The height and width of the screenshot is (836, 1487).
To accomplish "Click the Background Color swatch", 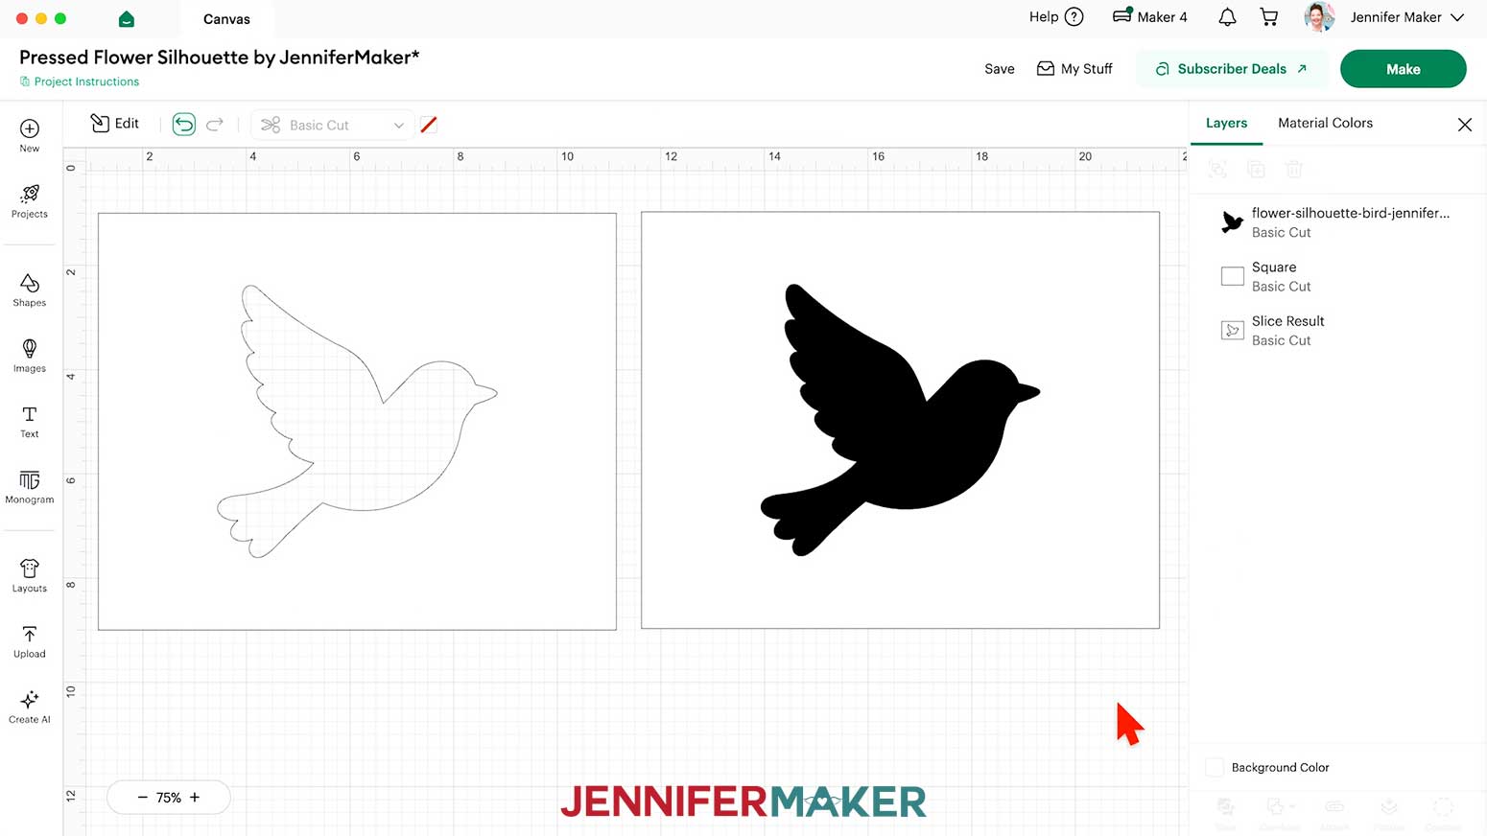I will click(1215, 767).
